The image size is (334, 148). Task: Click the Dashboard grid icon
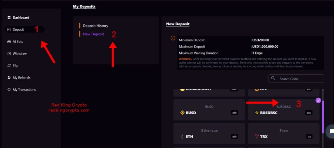click(9, 18)
